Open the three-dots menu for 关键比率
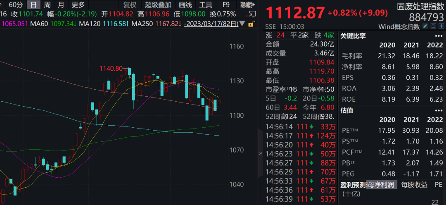 click(439, 36)
